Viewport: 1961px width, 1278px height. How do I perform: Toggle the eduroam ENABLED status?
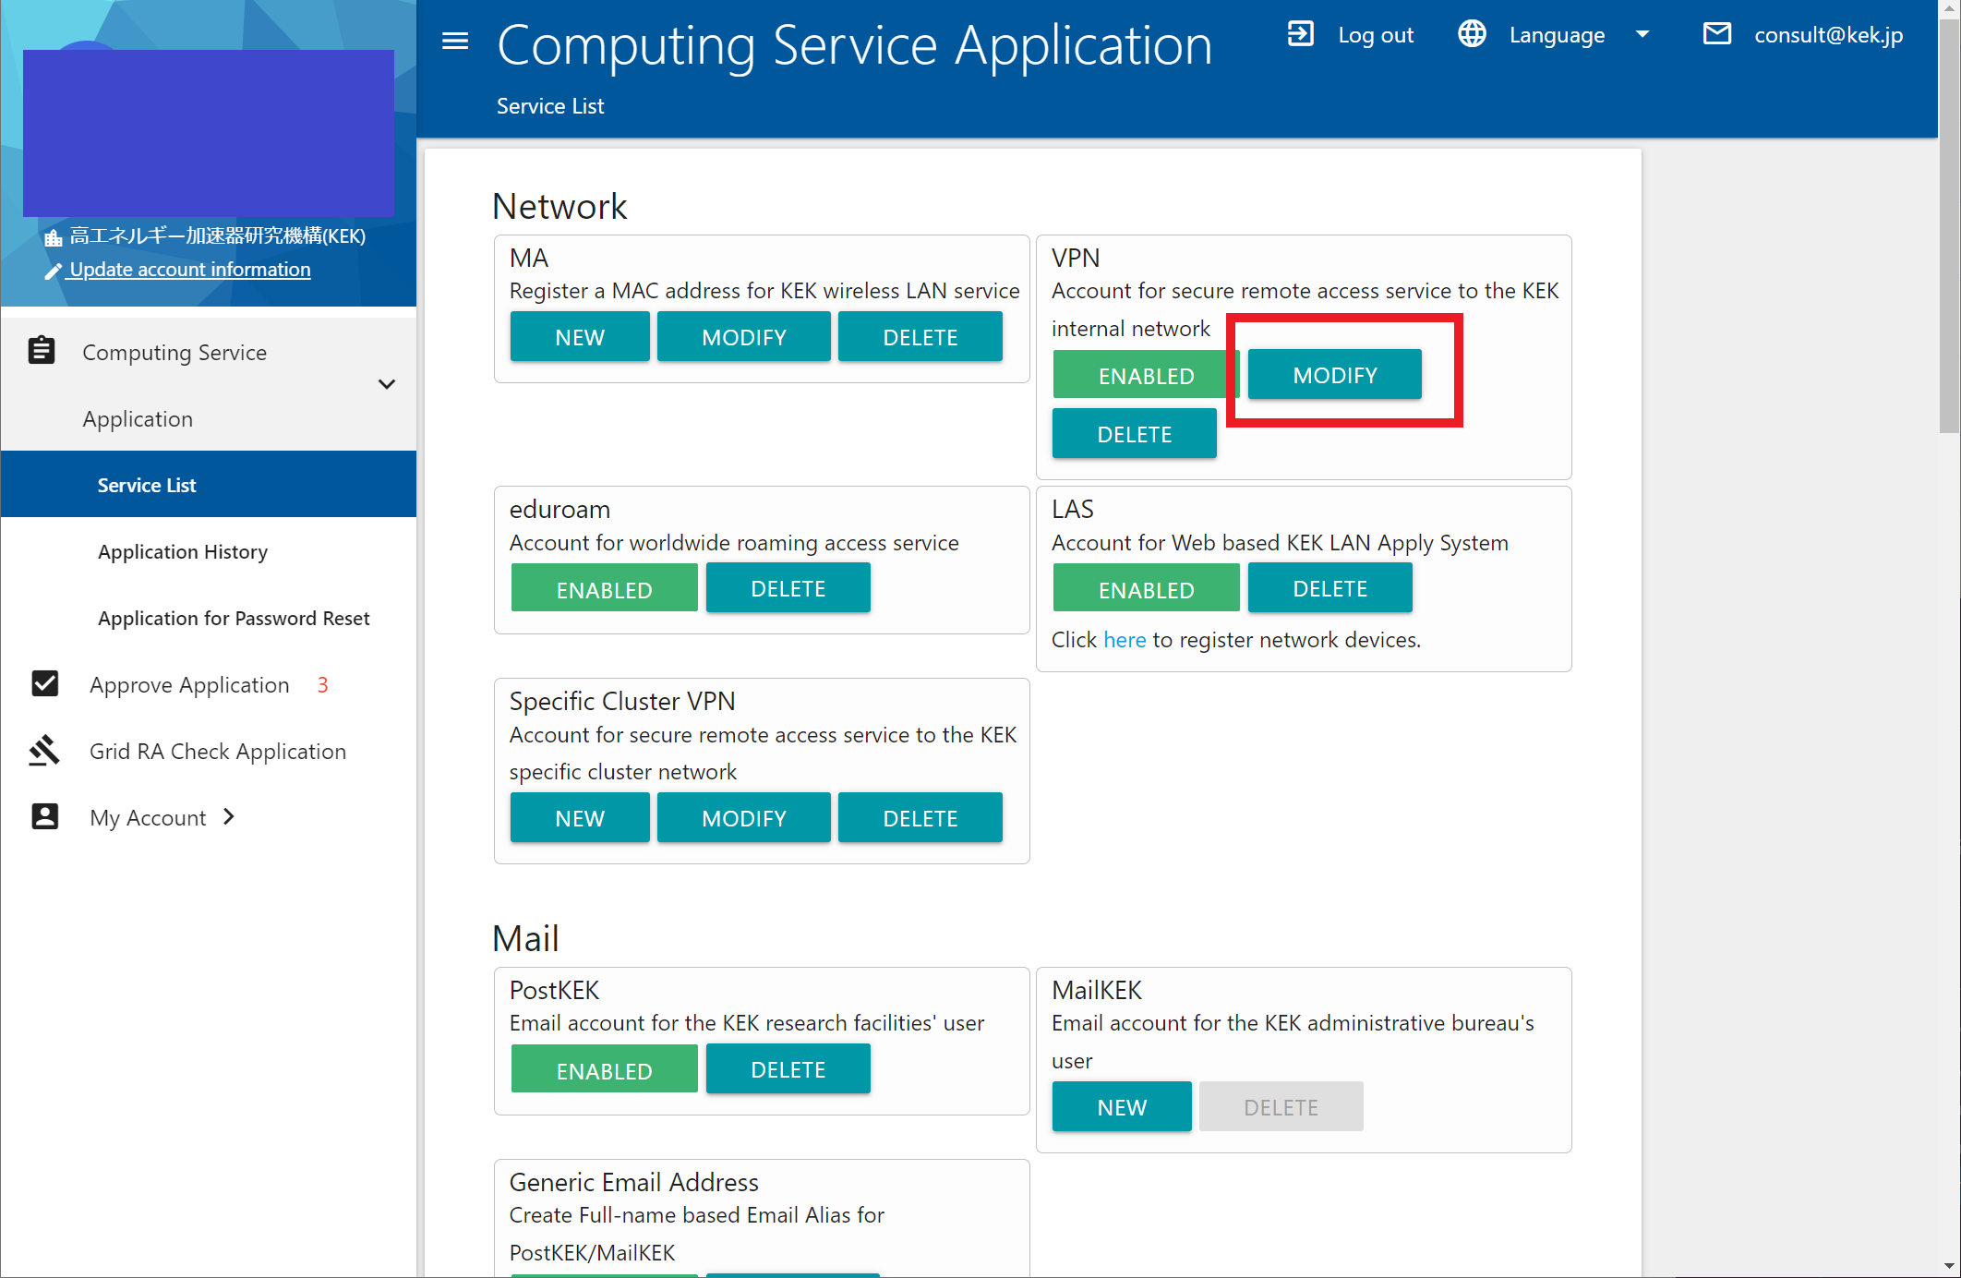(x=604, y=587)
